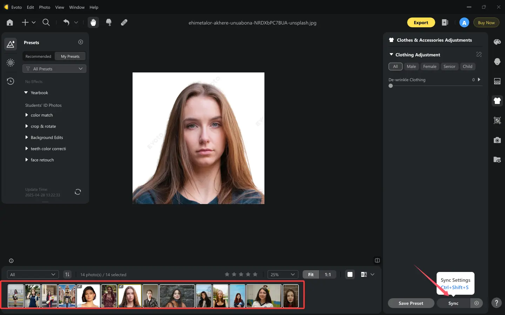Toggle the white background preview square
This screenshot has width=505, height=315.
point(350,274)
